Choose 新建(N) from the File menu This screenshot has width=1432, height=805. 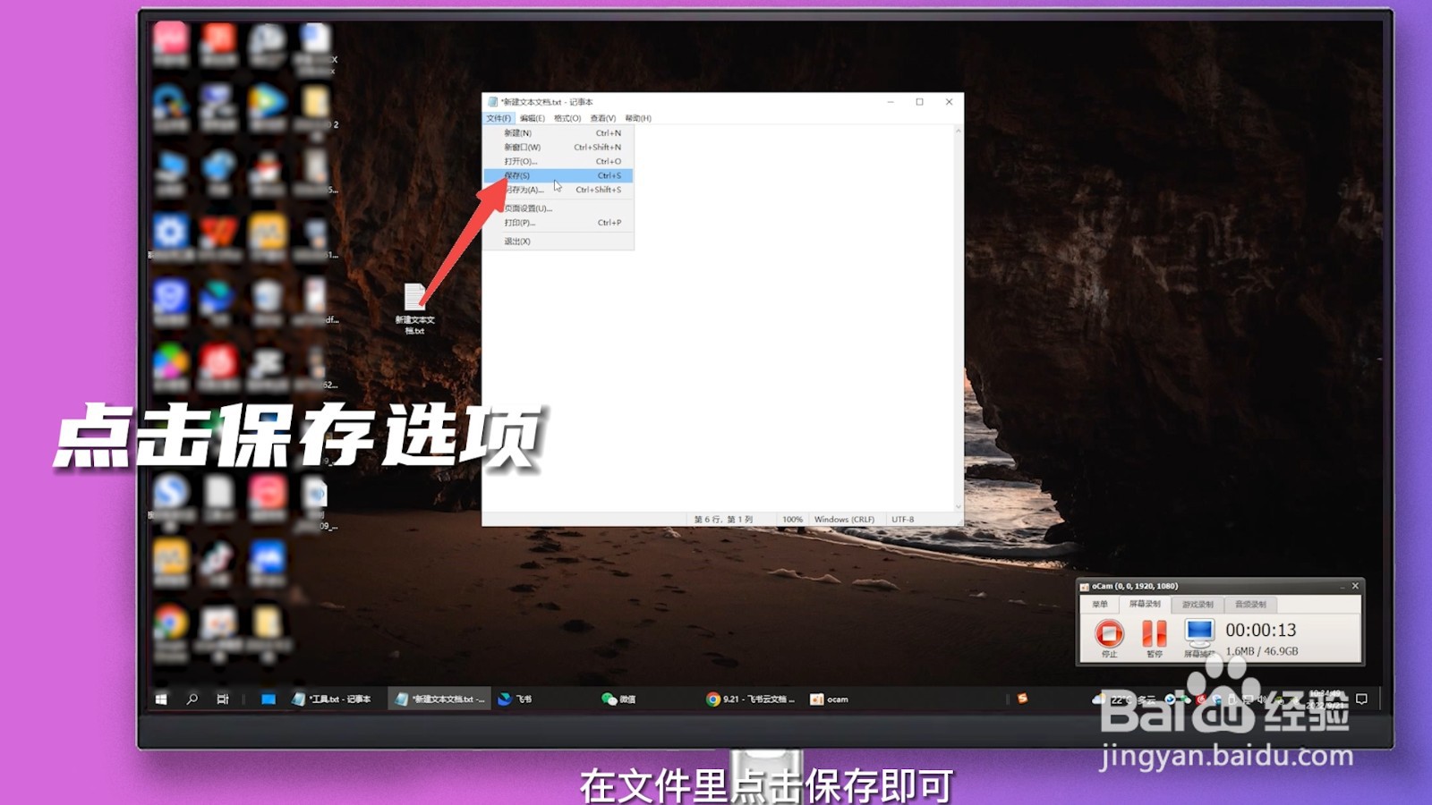(x=558, y=132)
